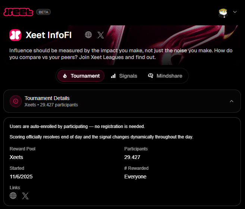The width and height of the screenshot is (245, 209).
Task: Click the 'Users are auto-enrolled' notice text
Action: click(x=77, y=127)
